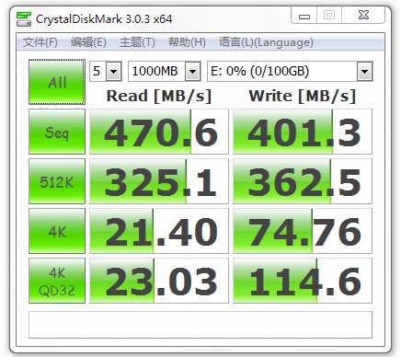This screenshot has width=401, height=357.
Task: Click the 4K QD32 read result 23.03
Action: [159, 281]
